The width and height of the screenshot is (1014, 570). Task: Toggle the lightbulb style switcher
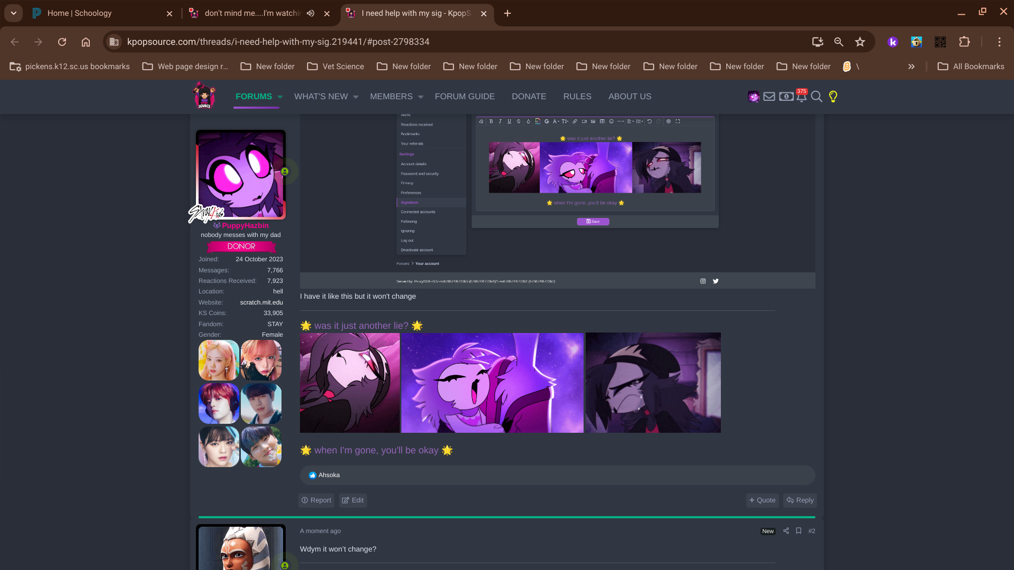point(833,97)
